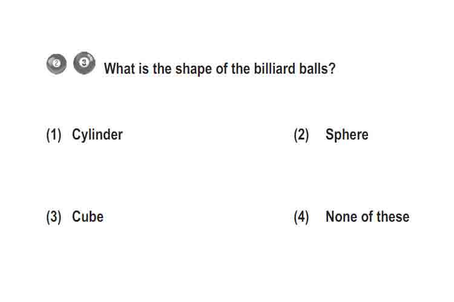The image size is (454, 302).
Task: Click option number (2) marker
Action: pos(301,135)
